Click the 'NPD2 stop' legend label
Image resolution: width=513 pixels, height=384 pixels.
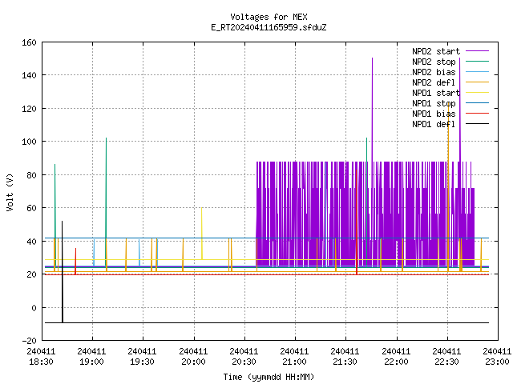(x=434, y=62)
